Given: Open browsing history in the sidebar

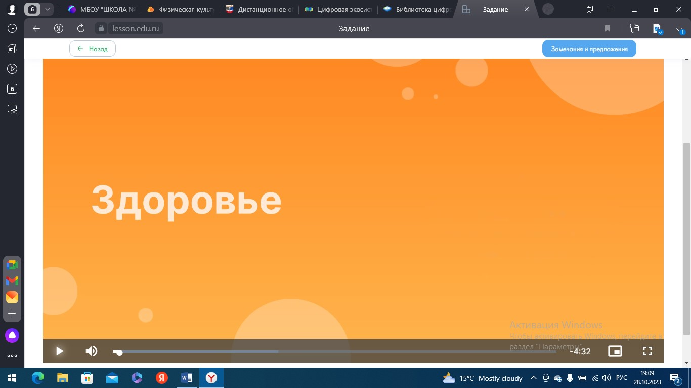Looking at the screenshot, I should (12, 29).
